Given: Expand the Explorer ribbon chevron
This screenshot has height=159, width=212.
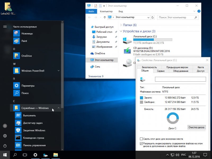Looking at the screenshot, I should pyautogui.click(x=194, y=11).
